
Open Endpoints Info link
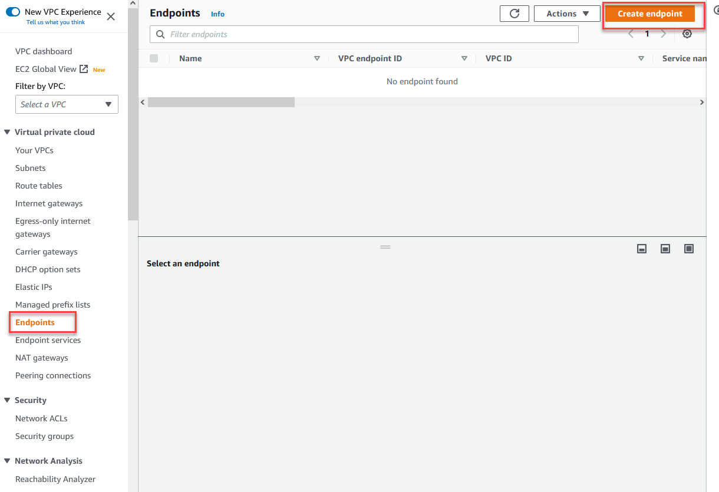pos(217,14)
